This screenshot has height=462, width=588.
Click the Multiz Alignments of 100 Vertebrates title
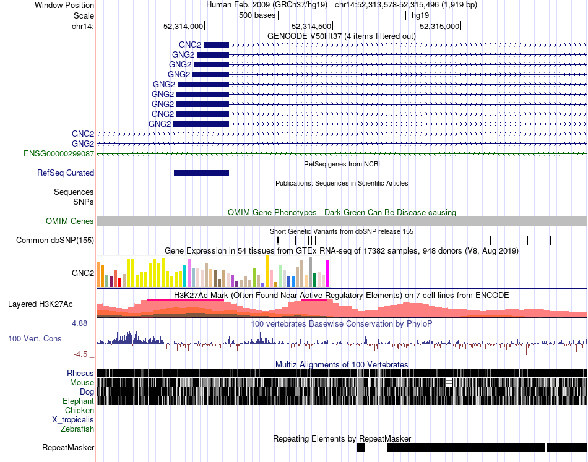342,364
